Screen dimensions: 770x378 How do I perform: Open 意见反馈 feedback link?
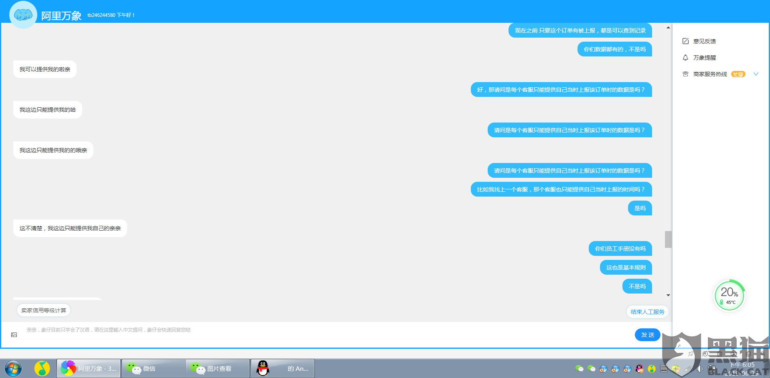(x=705, y=41)
